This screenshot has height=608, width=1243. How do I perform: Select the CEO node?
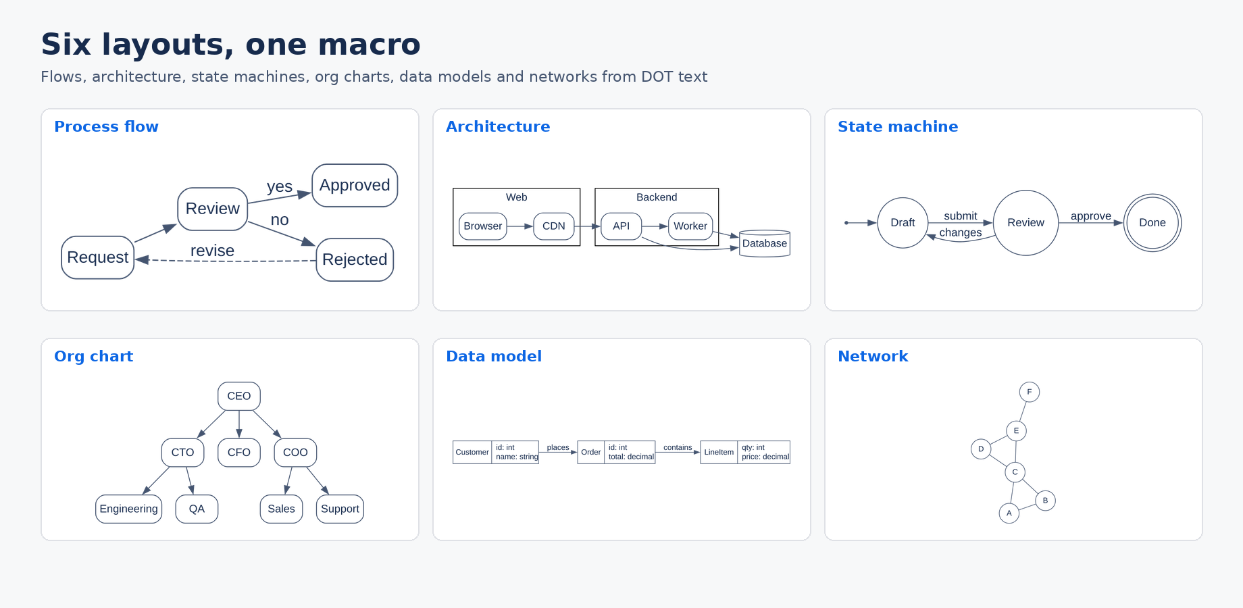tap(239, 396)
